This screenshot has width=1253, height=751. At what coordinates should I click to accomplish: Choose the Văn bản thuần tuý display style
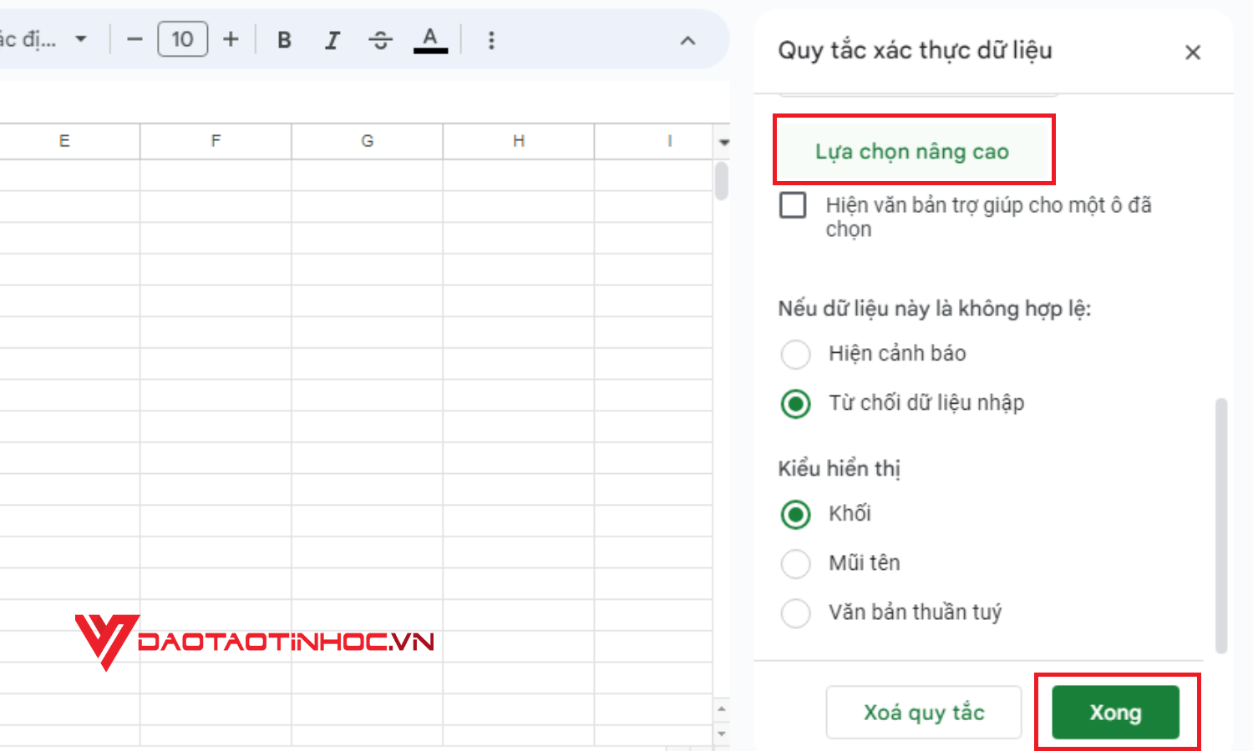pos(795,612)
